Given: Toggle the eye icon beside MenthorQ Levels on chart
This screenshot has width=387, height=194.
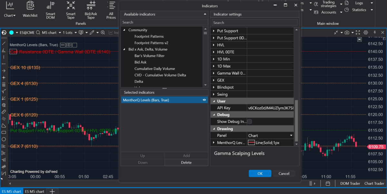Looking at the screenshot, I should click(69, 45).
